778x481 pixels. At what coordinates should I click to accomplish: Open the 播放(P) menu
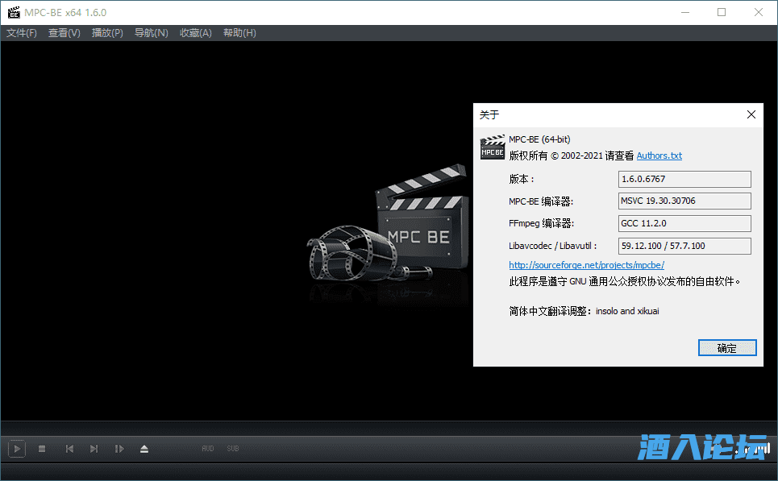pyautogui.click(x=107, y=33)
